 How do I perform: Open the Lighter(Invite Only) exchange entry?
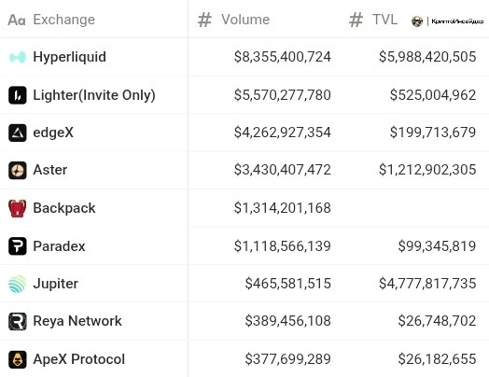94,95
